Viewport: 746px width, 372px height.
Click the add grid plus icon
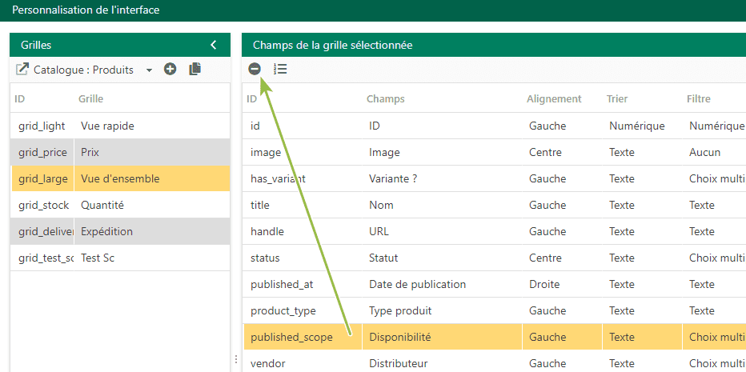(x=170, y=70)
